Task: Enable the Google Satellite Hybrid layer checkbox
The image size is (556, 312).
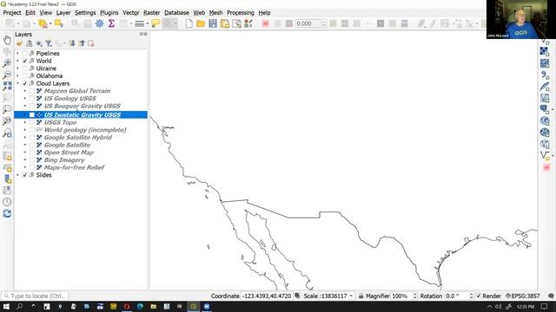Action: (32, 138)
